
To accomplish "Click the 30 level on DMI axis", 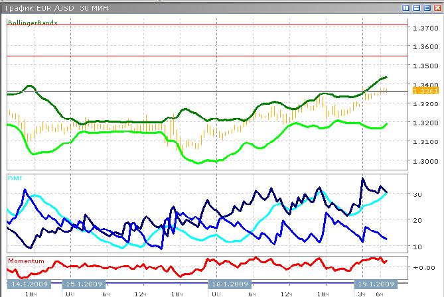I will tap(417, 195).
